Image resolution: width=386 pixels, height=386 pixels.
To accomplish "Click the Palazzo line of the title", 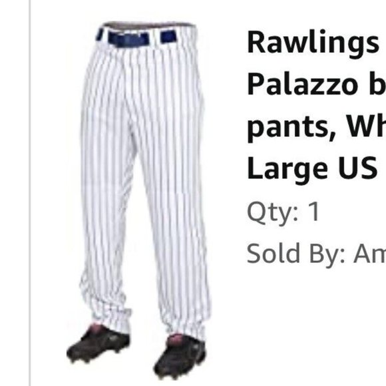I will coord(316,85).
